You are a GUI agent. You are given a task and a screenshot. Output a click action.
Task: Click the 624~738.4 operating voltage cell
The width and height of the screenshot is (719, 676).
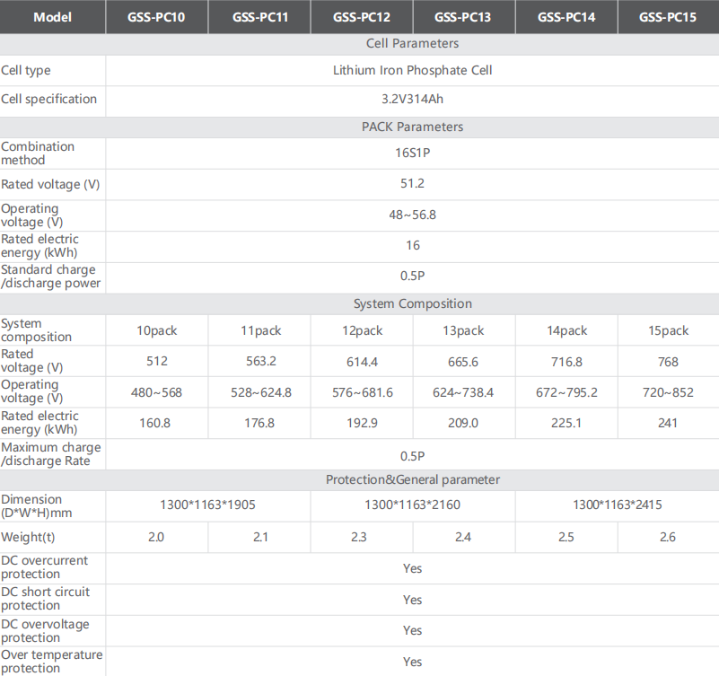tap(463, 392)
